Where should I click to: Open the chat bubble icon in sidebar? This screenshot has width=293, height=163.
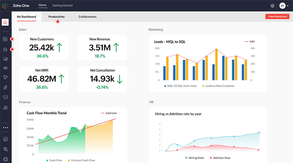pos(5,97)
